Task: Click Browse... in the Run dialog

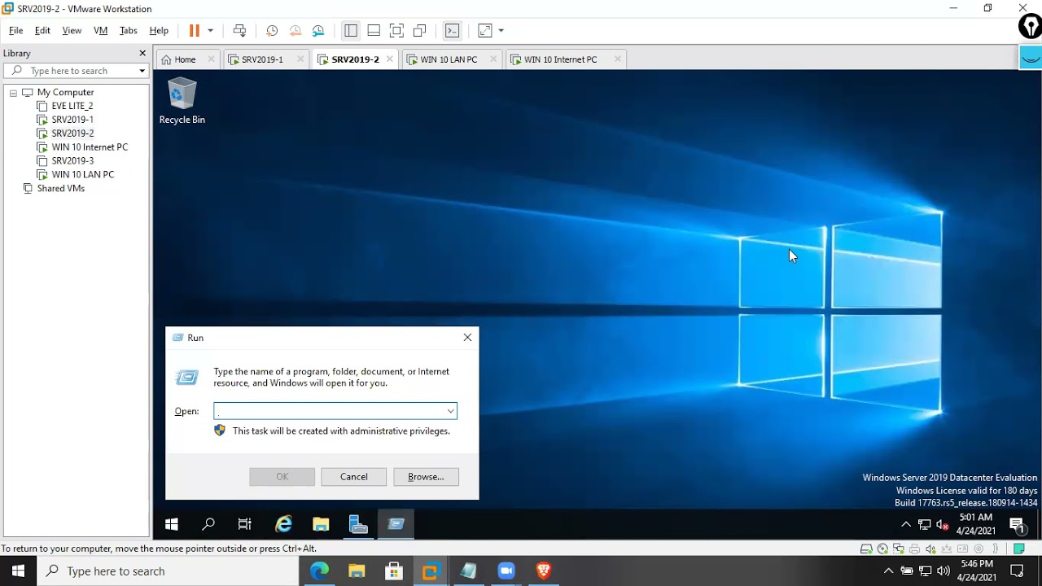Action: tap(426, 477)
